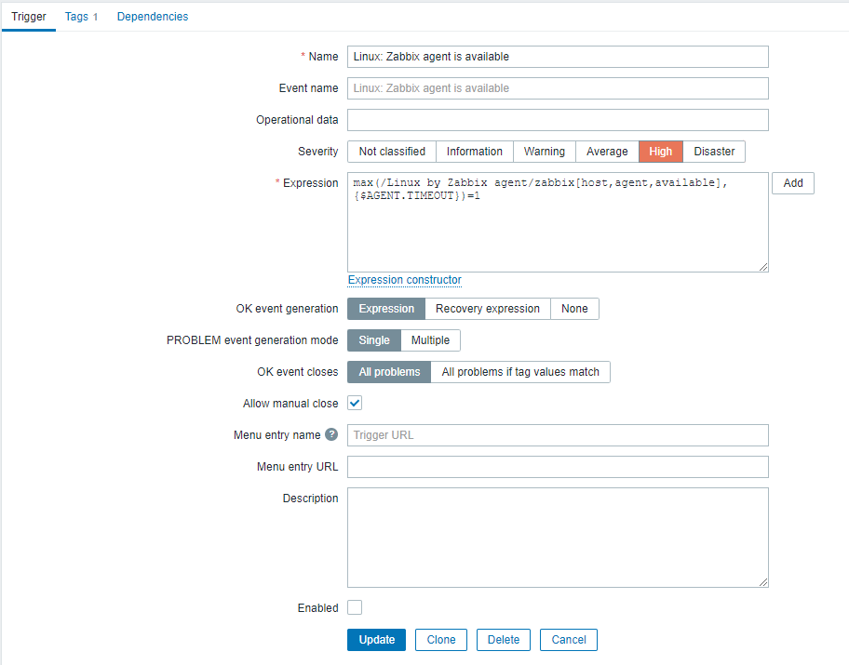The image size is (849, 665).
Task: Click the Update button
Action: [376, 640]
